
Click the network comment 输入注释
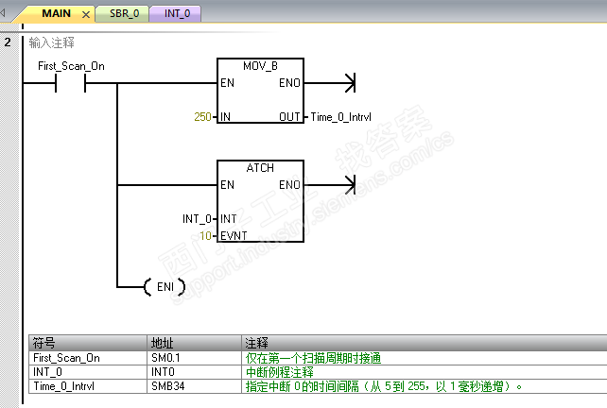tap(51, 42)
